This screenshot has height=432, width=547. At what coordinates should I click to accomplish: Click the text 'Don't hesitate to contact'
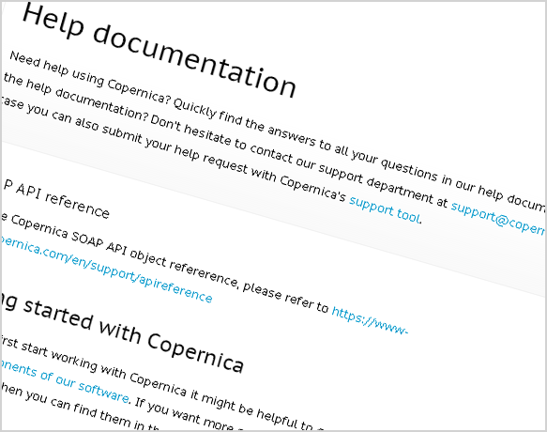point(221,138)
